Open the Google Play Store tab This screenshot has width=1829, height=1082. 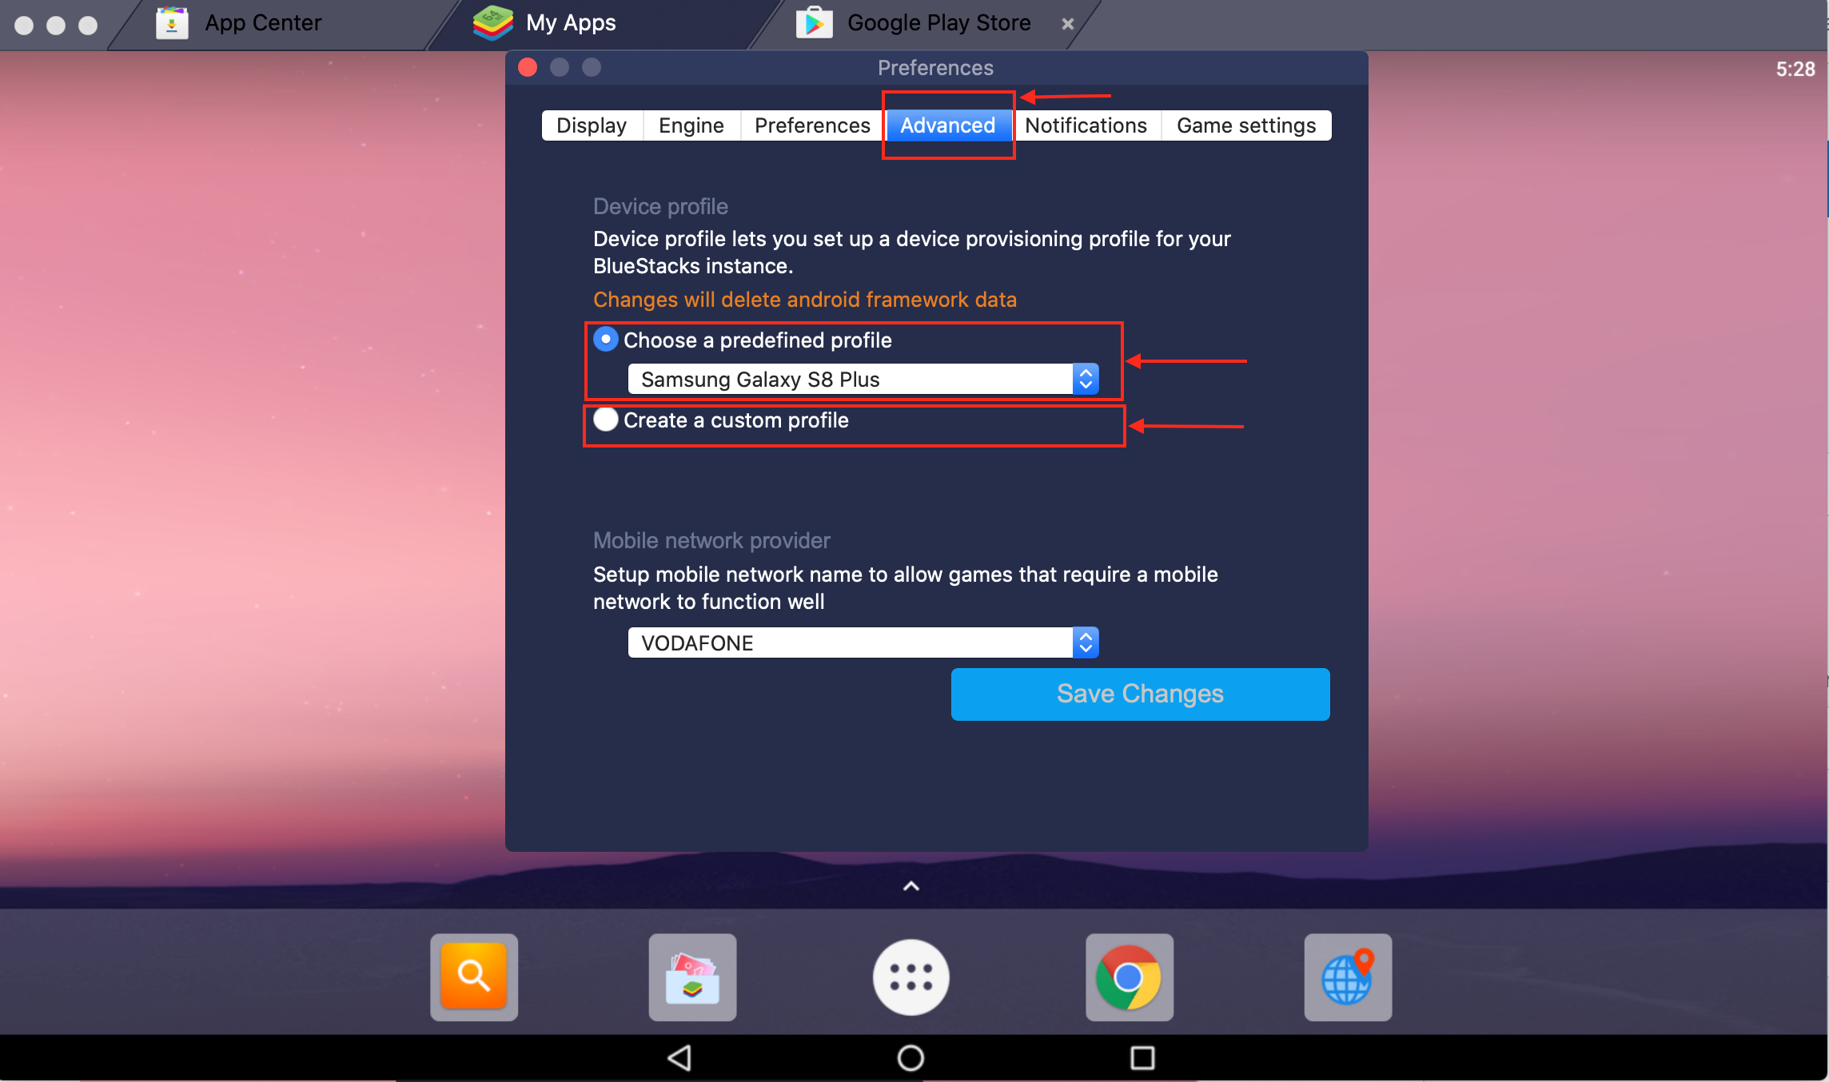tap(925, 23)
